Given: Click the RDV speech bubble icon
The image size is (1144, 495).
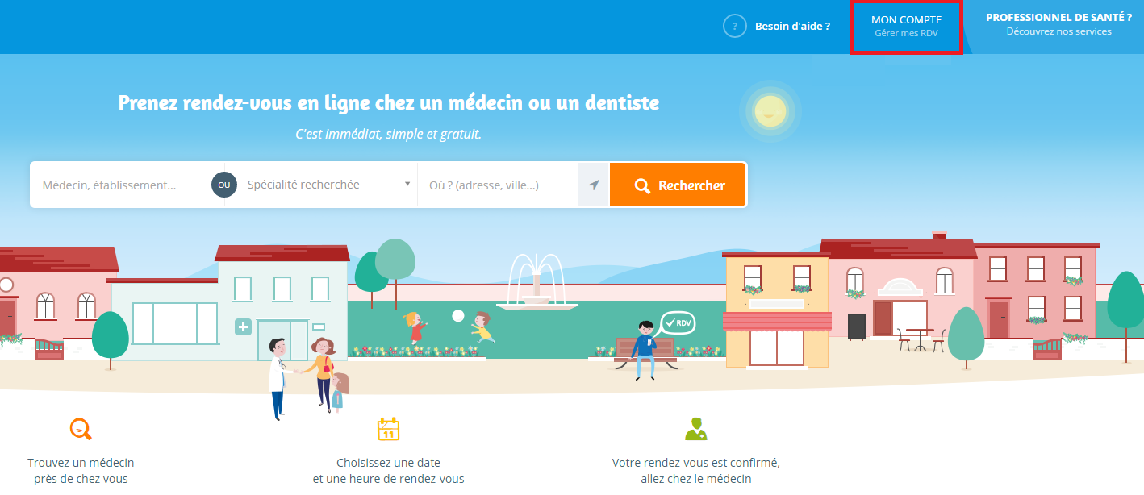Looking at the screenshot, I should point(676,323).
